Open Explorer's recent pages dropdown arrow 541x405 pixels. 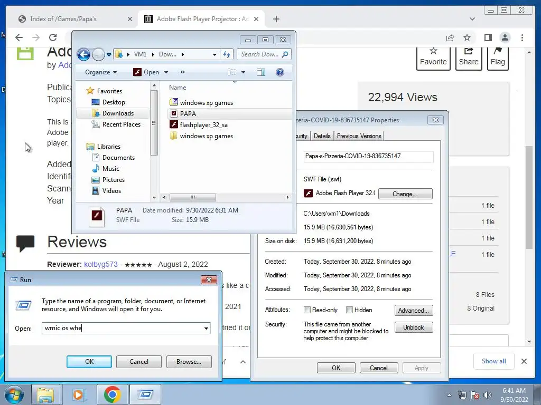click(x=109, y=54)
